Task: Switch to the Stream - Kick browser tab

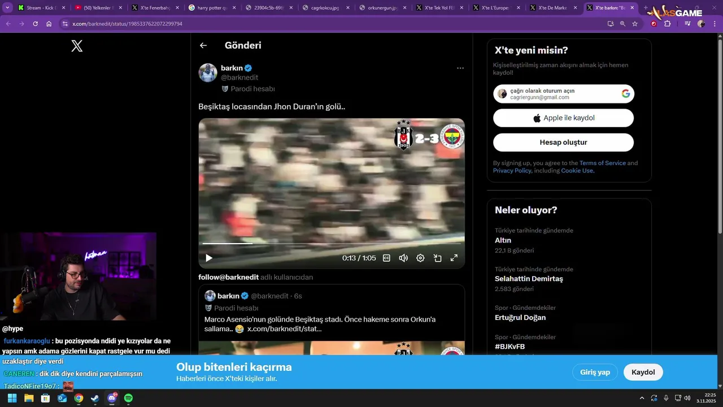Action: click(41, 8)
